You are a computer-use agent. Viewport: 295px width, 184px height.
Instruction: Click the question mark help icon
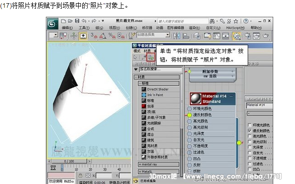pyautogui.click(x=246, y=21)
